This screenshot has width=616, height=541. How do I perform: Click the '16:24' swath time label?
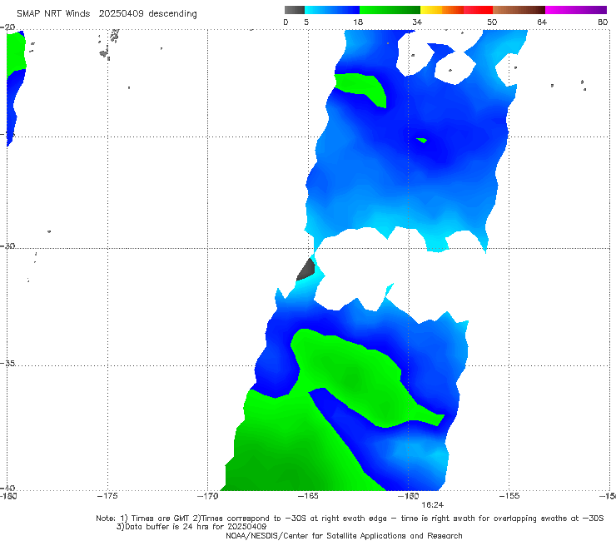coord(433,505)
